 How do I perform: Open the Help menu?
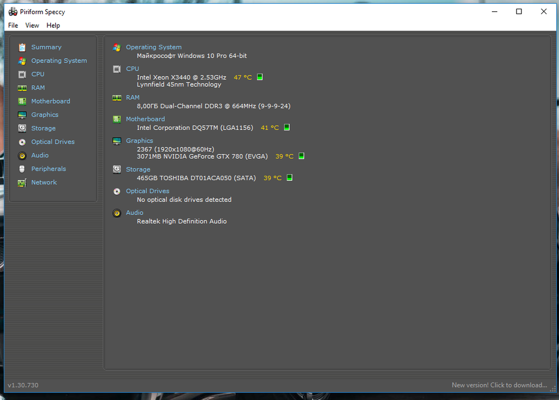click(x=53, y=25)
